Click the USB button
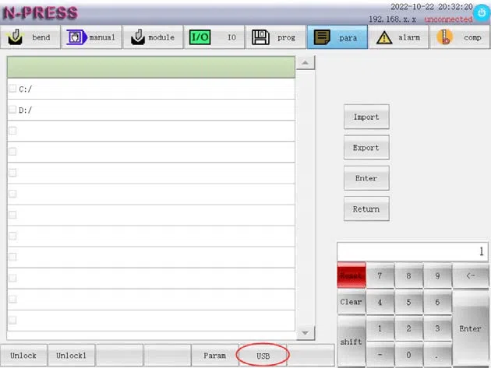This screenshot has height=368, width=491. pyautogui.click(x=263, y=356)
